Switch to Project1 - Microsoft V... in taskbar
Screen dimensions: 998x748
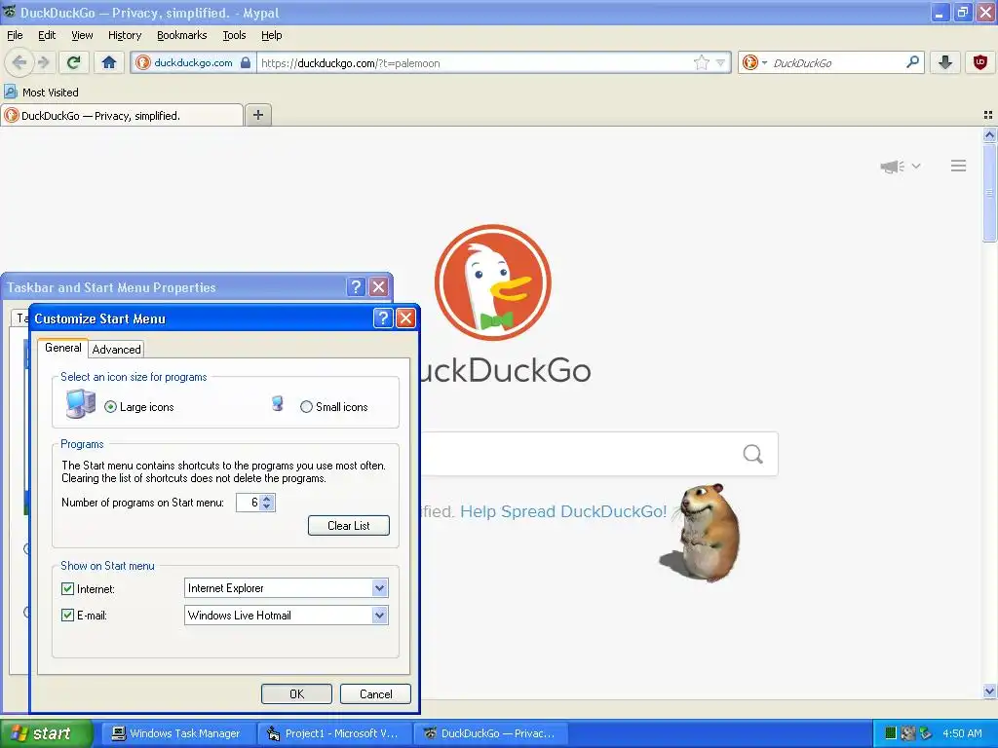[x=334, y=733]
